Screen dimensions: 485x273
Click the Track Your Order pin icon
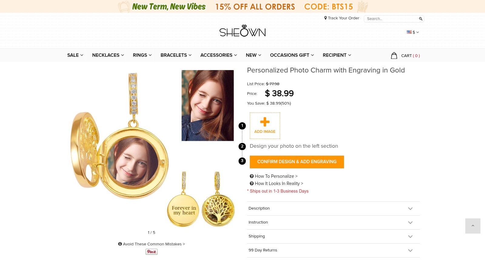point(326,18)
